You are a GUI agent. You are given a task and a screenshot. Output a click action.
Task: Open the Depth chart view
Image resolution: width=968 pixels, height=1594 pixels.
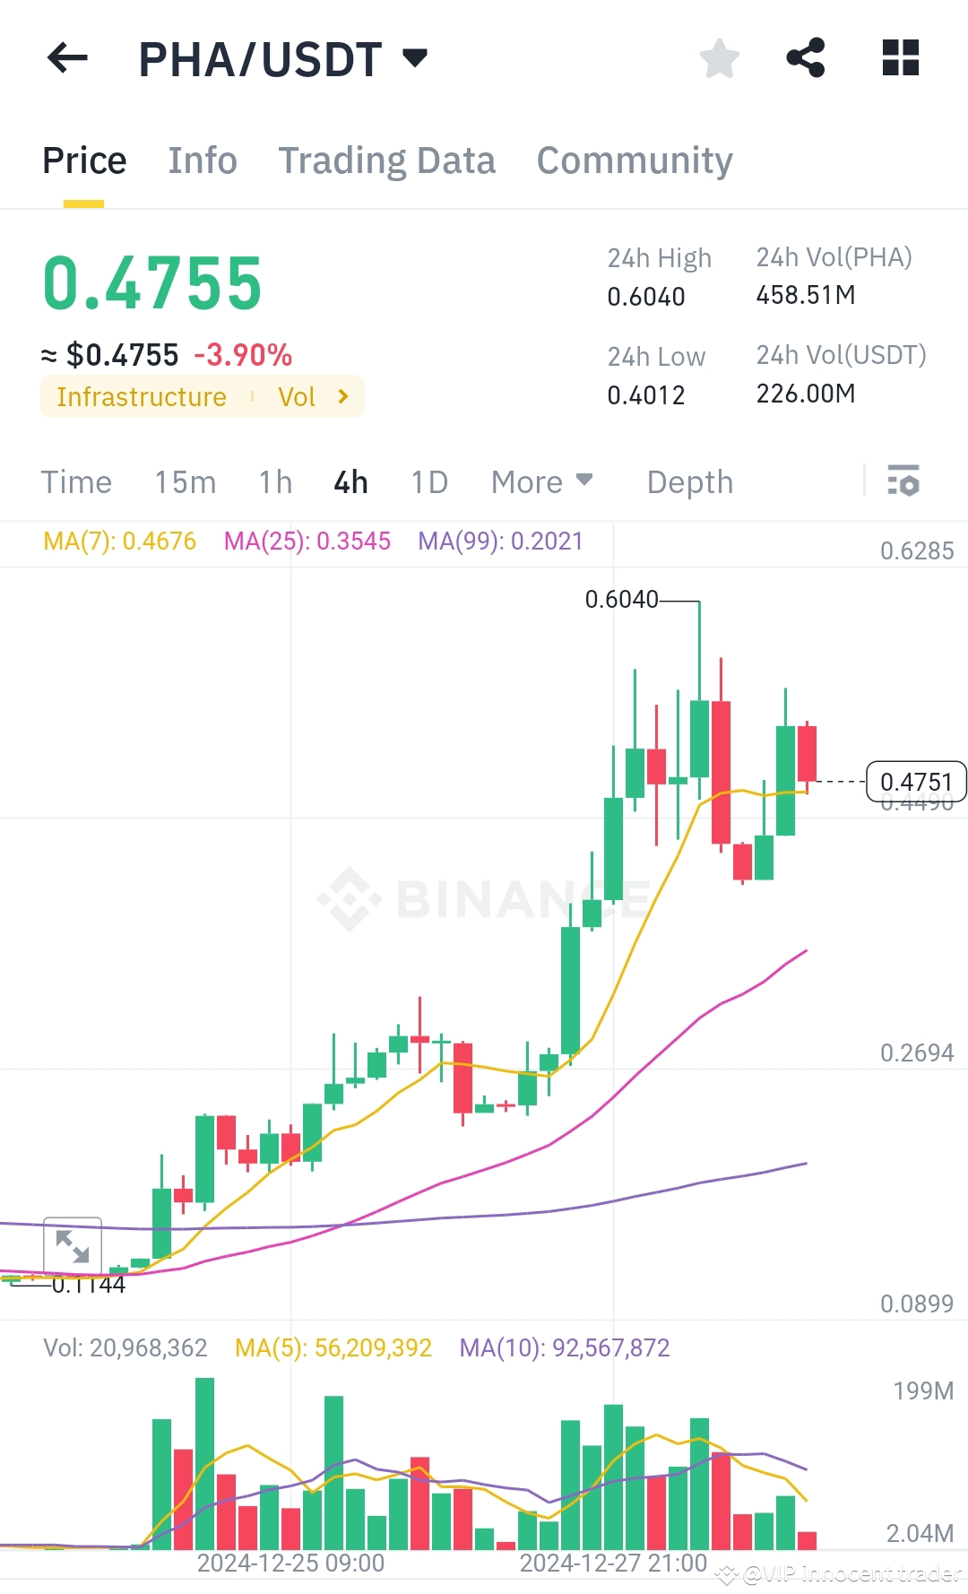(689, 482)
